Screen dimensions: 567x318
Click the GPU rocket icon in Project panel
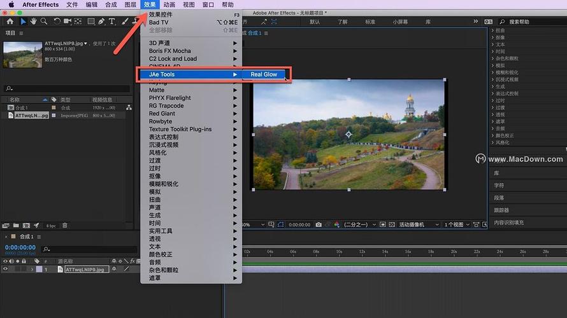pos(36,226)
